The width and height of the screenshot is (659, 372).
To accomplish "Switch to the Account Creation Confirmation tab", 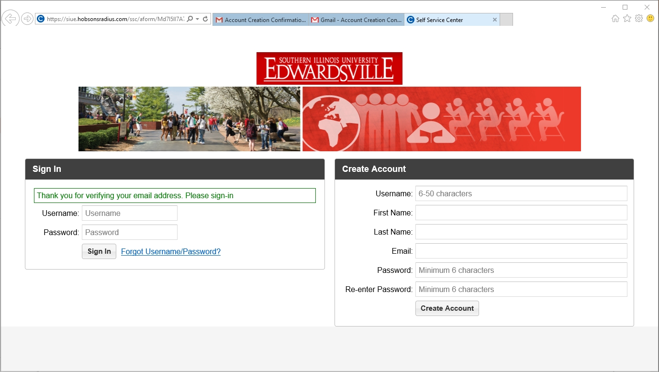I will click(261, 20).
